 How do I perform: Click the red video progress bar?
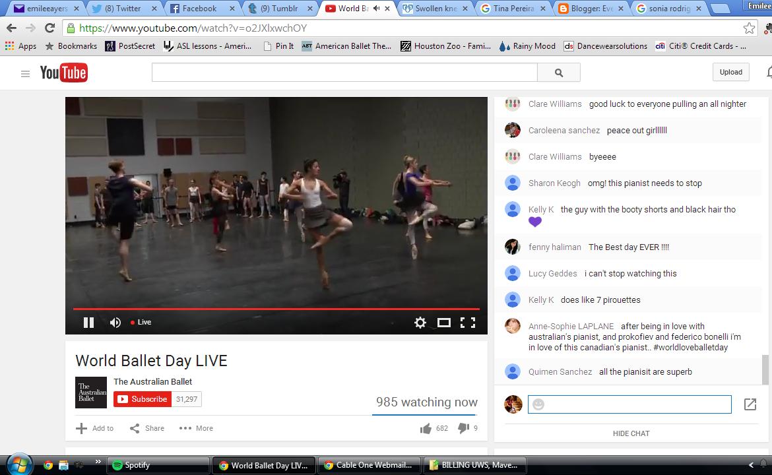276,309
